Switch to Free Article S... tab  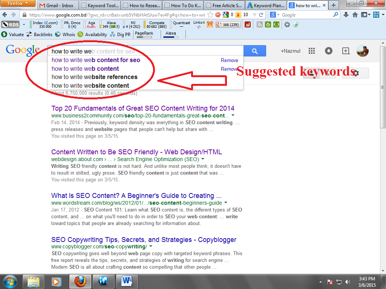[x=225, y=5]
